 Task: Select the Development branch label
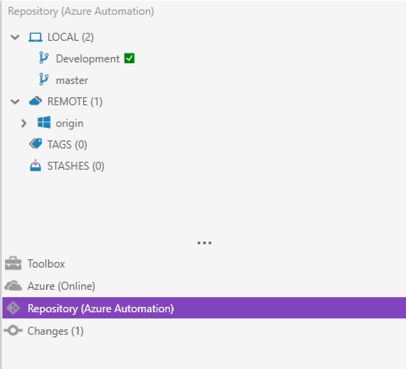pos(88,59)
